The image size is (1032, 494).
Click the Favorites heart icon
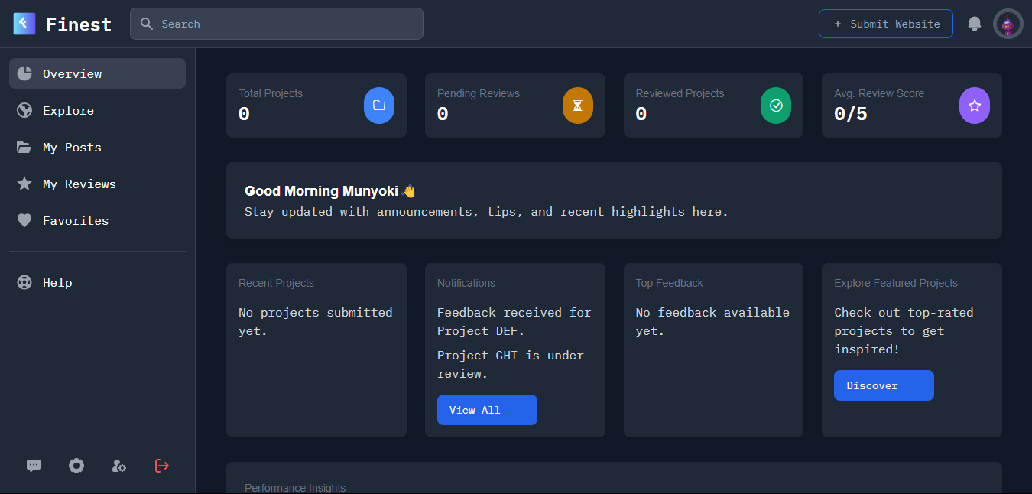[24, 220]
